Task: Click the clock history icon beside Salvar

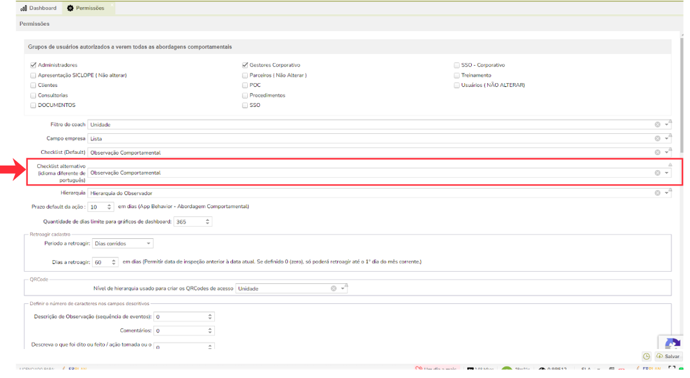Action: 646,356
